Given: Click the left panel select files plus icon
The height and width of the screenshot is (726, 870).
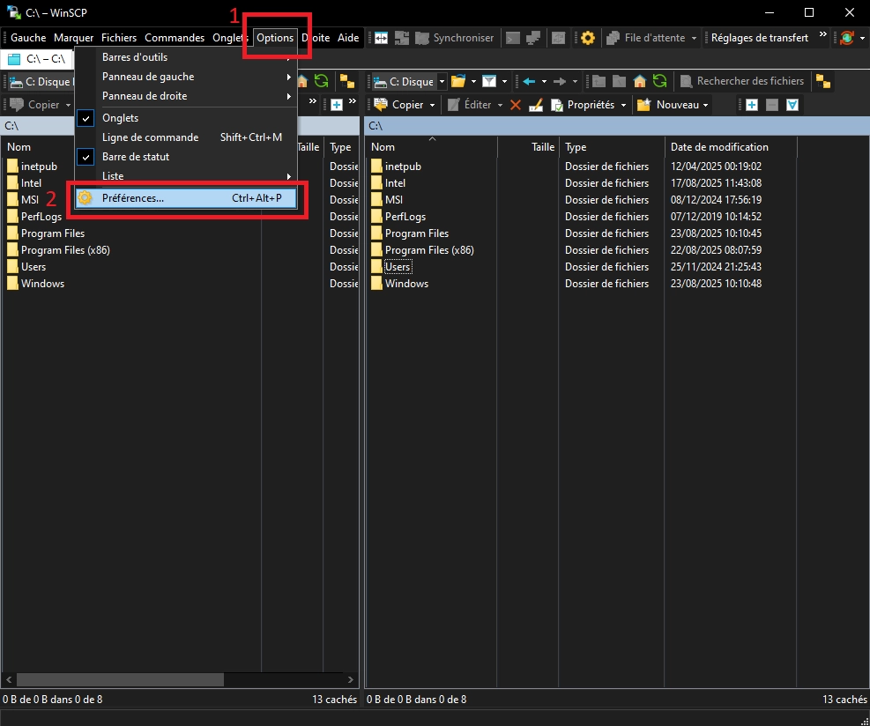Looking at the screenshot, I should click(x=336, y=105).
